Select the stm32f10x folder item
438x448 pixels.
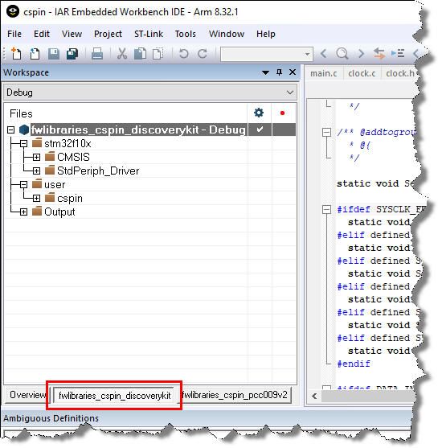(68, 143)
